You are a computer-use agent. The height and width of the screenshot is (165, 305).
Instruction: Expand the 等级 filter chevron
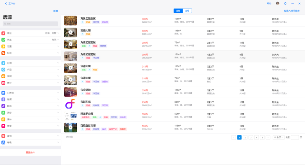click(x=58, y=142)
